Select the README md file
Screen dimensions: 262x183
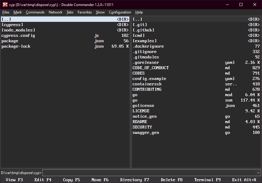coord(140,122)
